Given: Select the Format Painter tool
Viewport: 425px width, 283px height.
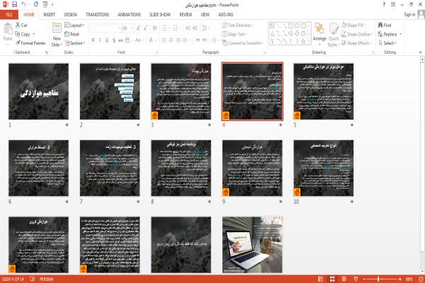Looking at the screenshot, I should coord(30,43).
